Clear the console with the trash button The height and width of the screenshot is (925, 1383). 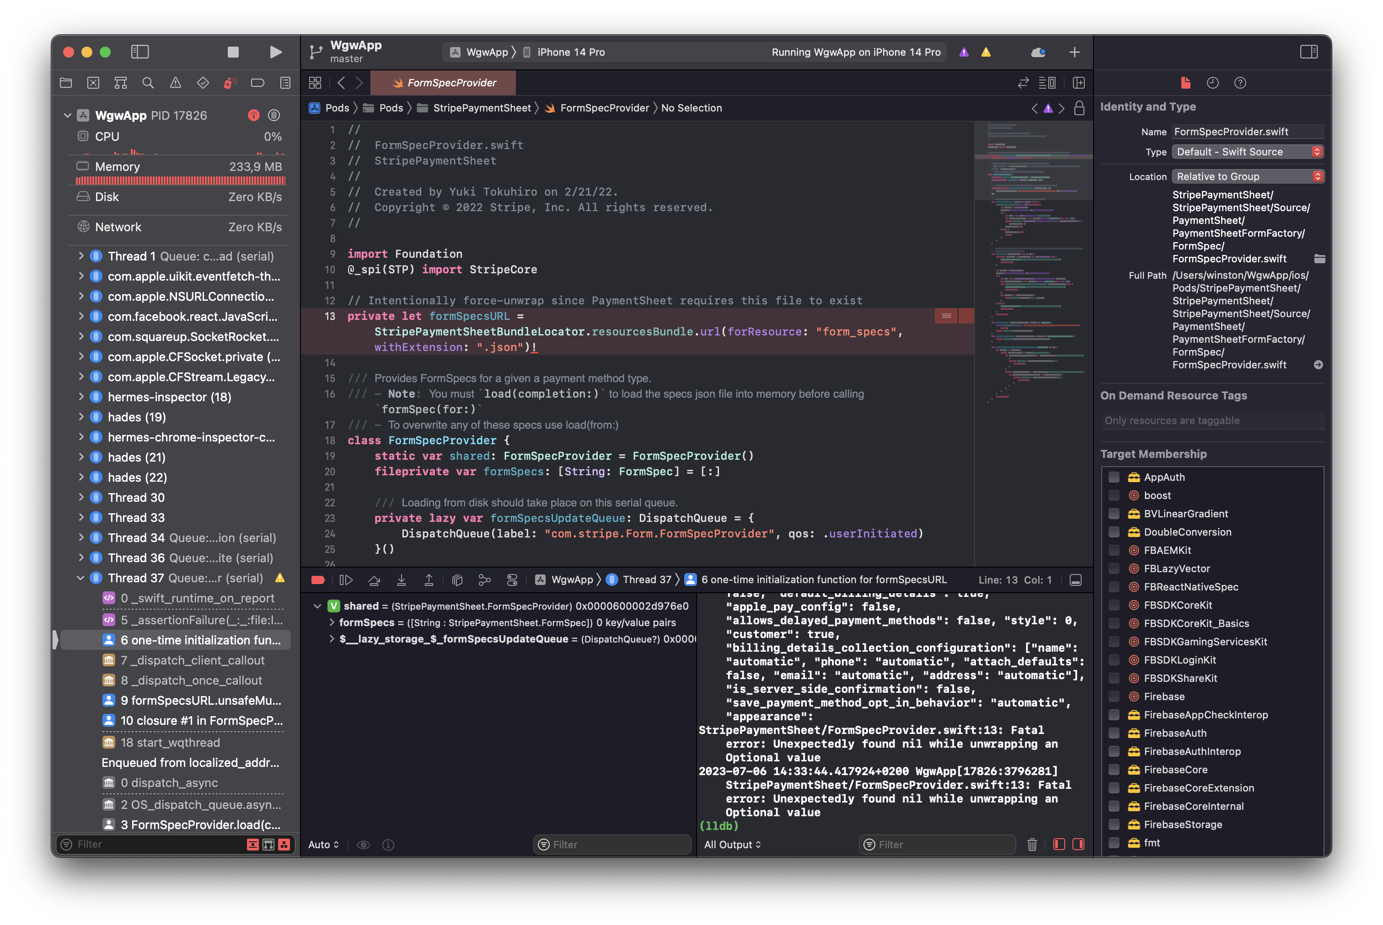pyautogui.click(x=1032, y=845)
